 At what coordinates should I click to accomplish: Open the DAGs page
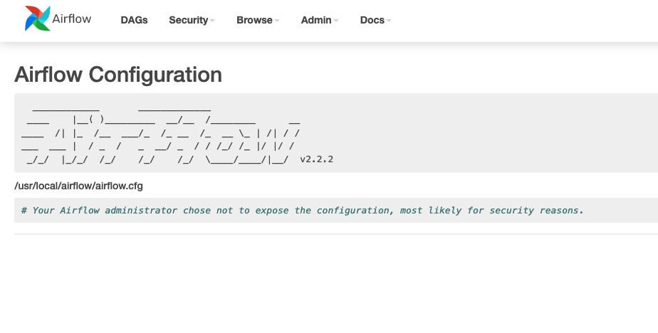(x=134, y=20)
